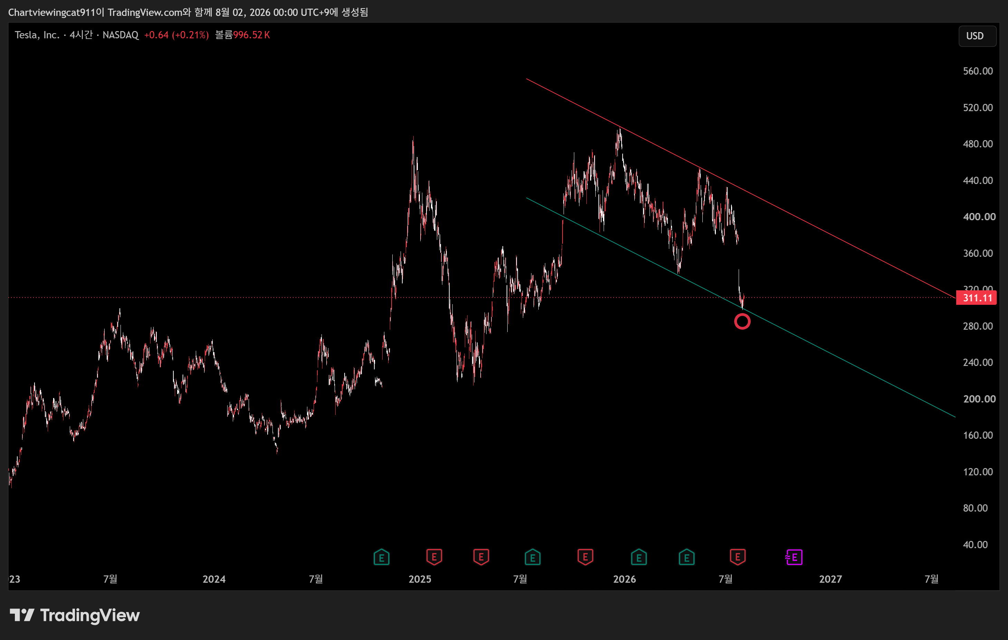Image resolution: width=1008 pixels, height=640 pixels.
Task: Click the green July 2025 earnings marker
Action: [x=532, y=557]
